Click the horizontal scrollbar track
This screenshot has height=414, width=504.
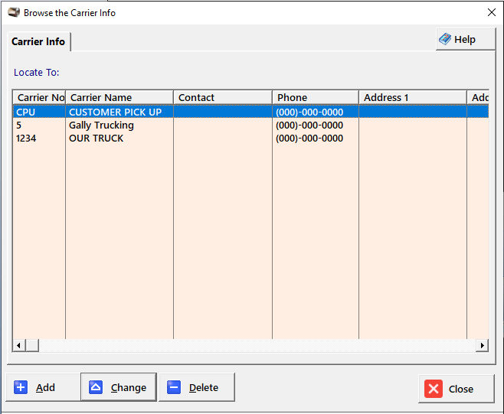(x=253, y=346)
